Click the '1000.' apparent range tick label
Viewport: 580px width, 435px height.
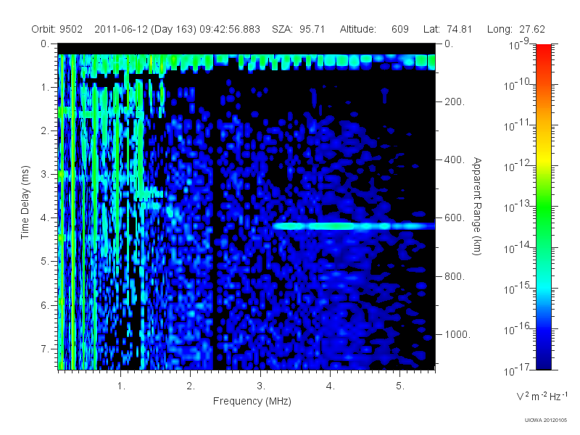457,334
